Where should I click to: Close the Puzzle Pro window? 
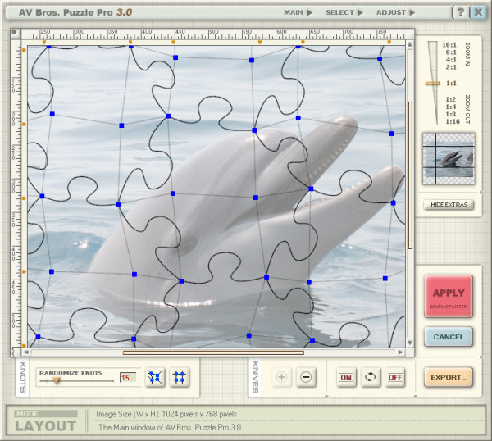478,12
